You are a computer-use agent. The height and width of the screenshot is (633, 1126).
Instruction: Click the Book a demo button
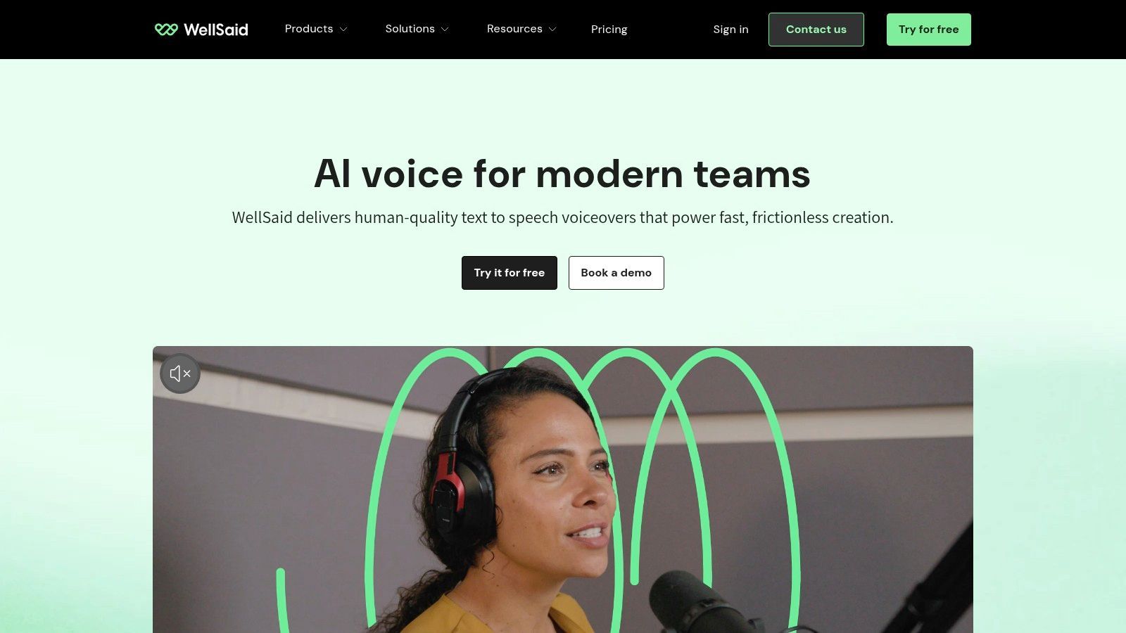[x=616, y=273]
